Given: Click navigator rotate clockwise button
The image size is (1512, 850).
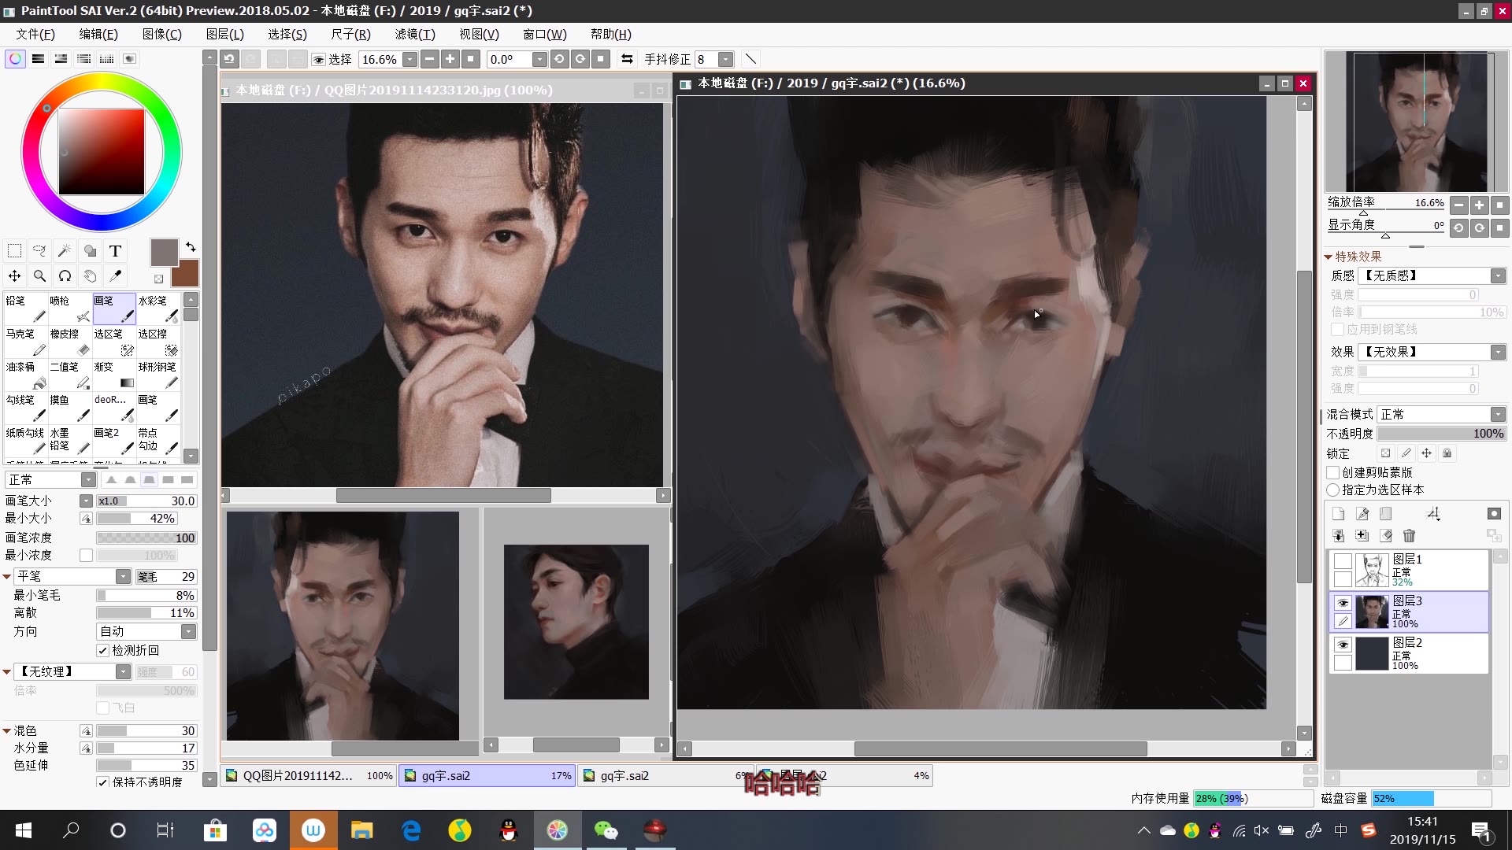Looking at the screenshot, I should click(1480, 227).
